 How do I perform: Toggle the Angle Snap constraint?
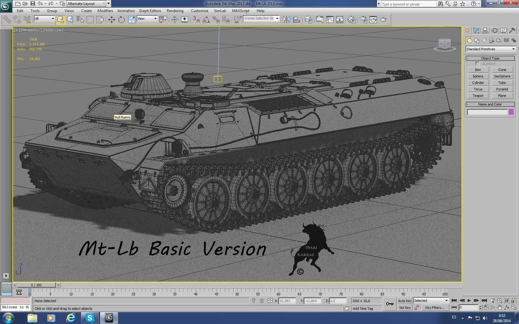205,19
